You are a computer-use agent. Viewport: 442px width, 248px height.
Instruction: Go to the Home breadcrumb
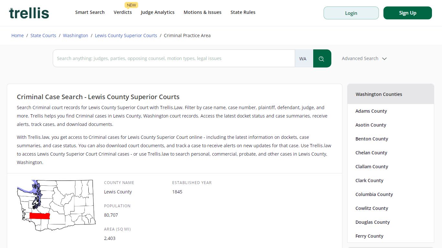click(x=17, y=36)
